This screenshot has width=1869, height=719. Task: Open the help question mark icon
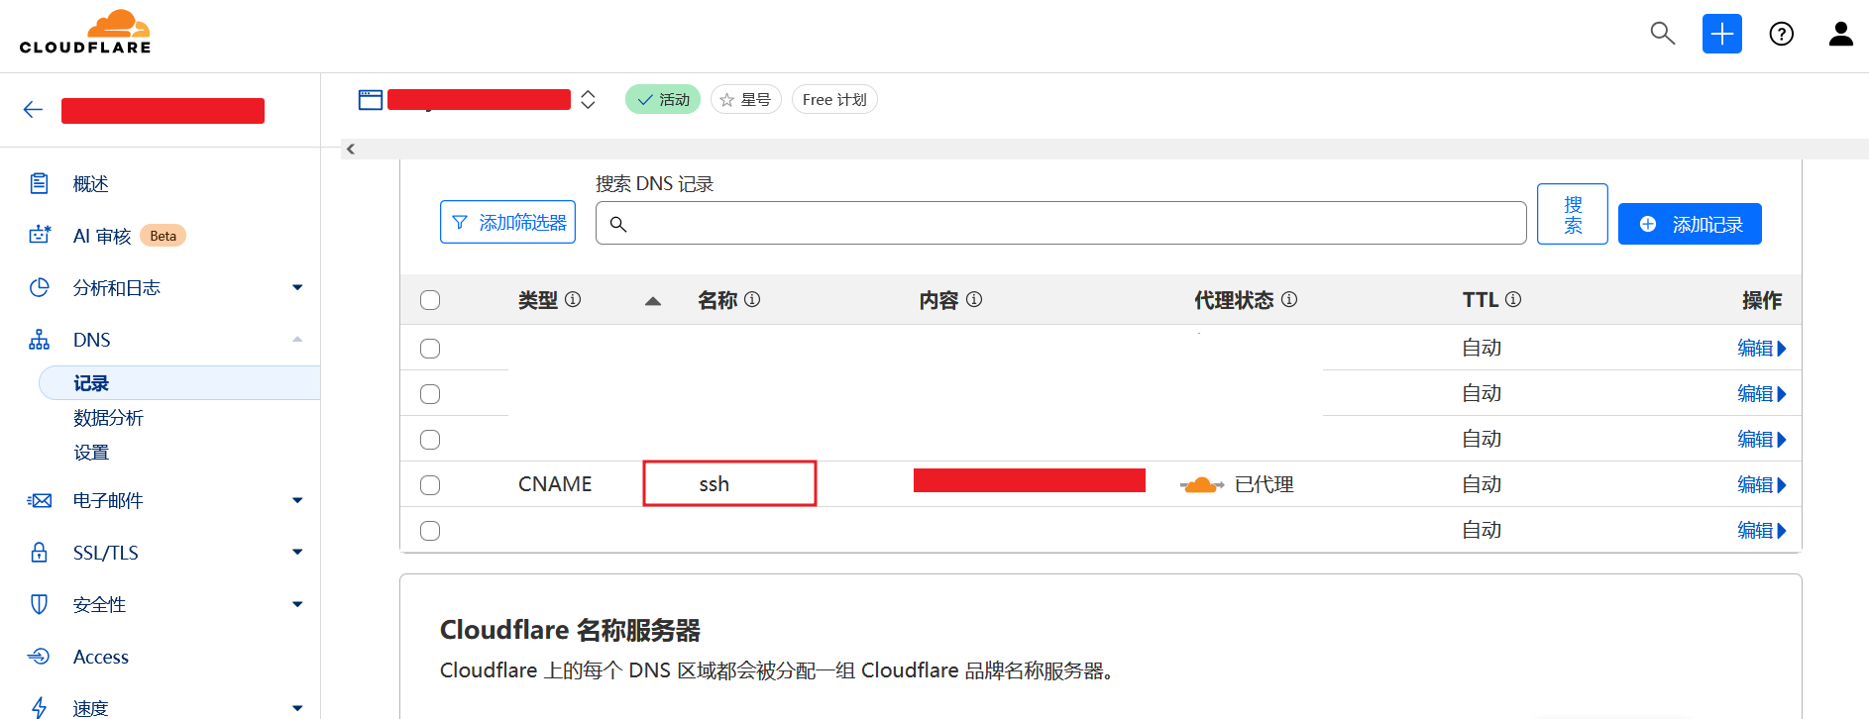(1782, 35)
